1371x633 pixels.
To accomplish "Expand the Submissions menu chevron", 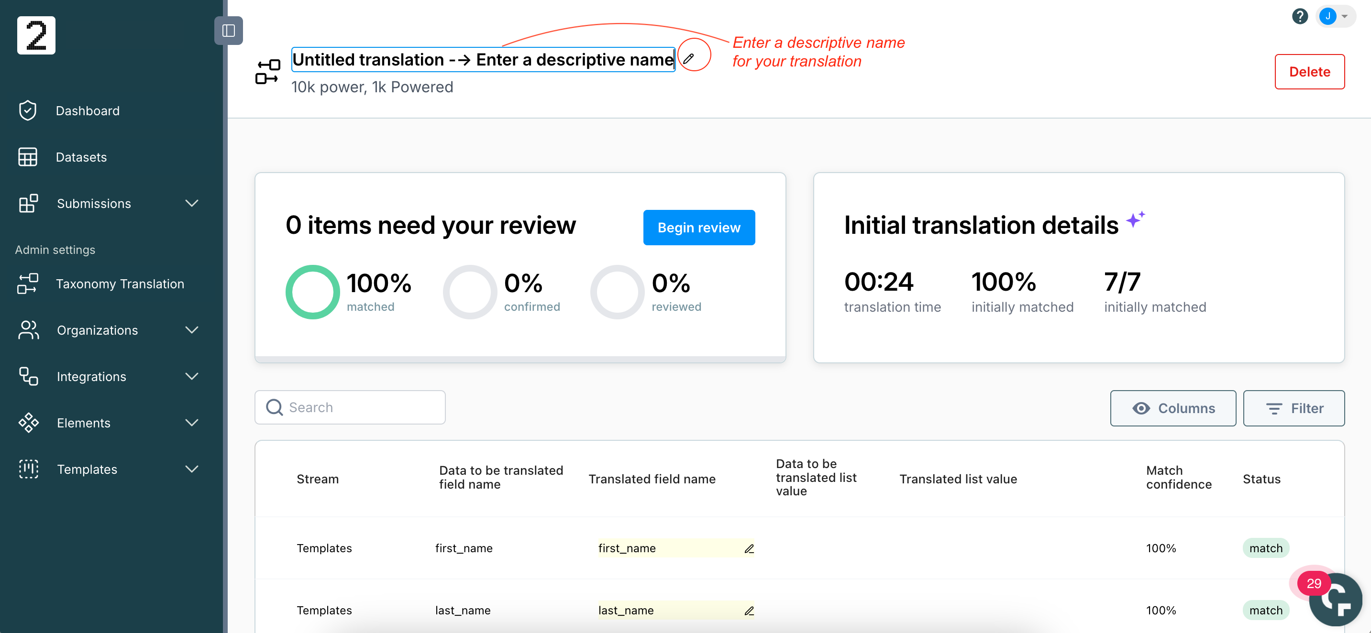I will 192,203.
